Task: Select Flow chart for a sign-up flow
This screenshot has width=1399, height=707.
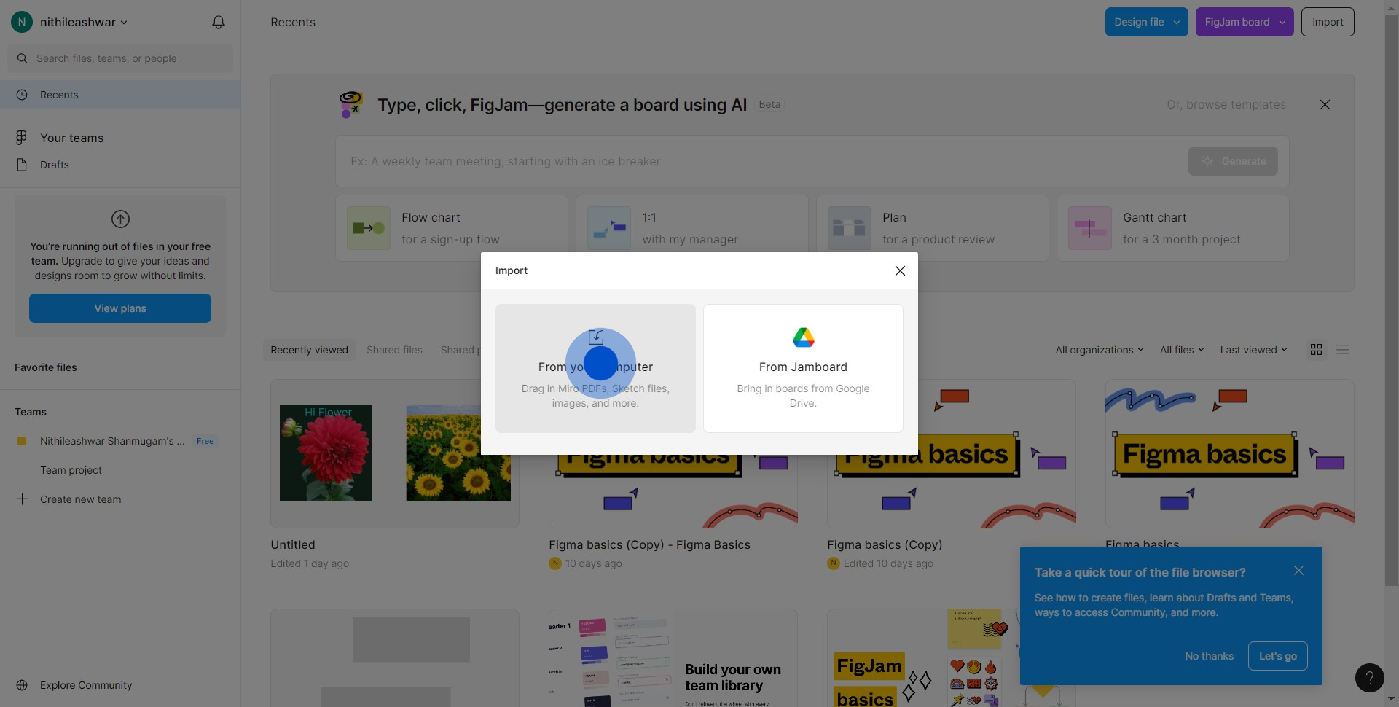Action: pyautogui.click(x=452, y=228)
